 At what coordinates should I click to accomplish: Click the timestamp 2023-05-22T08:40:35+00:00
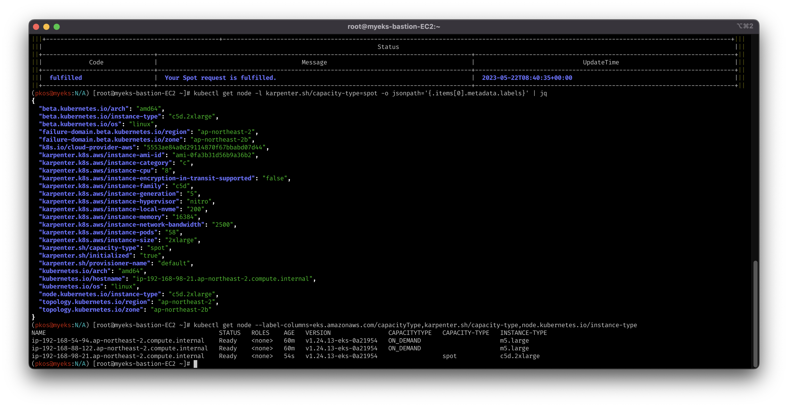(527, 78)
